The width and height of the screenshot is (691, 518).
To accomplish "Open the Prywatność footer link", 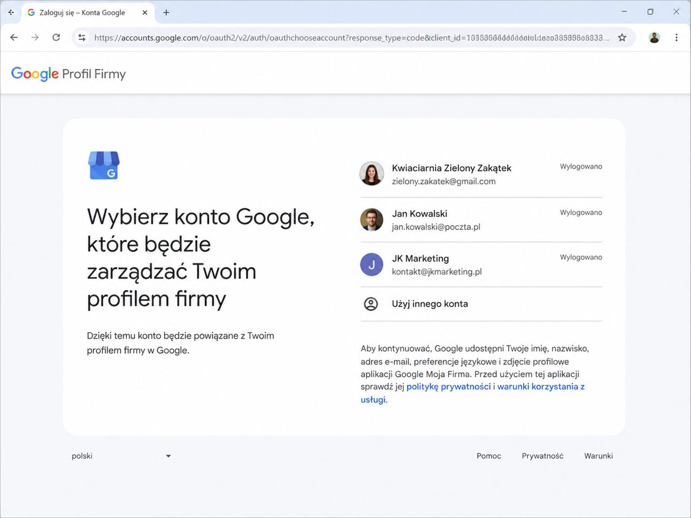I will pyautogui.click(x=543, y=456).
